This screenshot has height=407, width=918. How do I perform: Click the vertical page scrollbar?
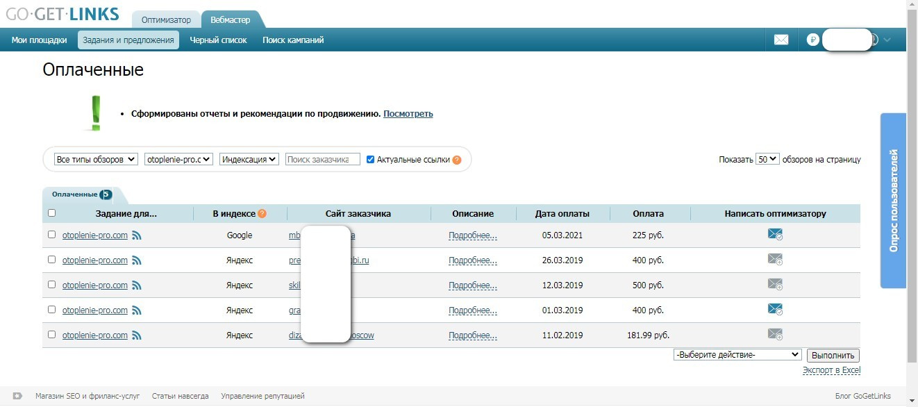click(x=912, y=188)
